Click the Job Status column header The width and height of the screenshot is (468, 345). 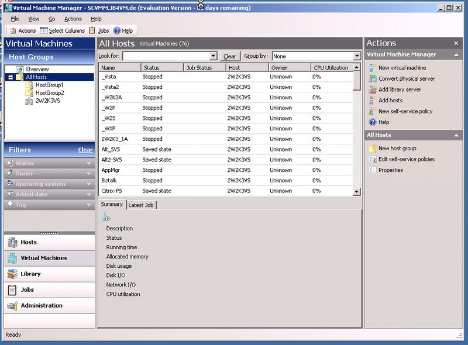click(205, 68)
